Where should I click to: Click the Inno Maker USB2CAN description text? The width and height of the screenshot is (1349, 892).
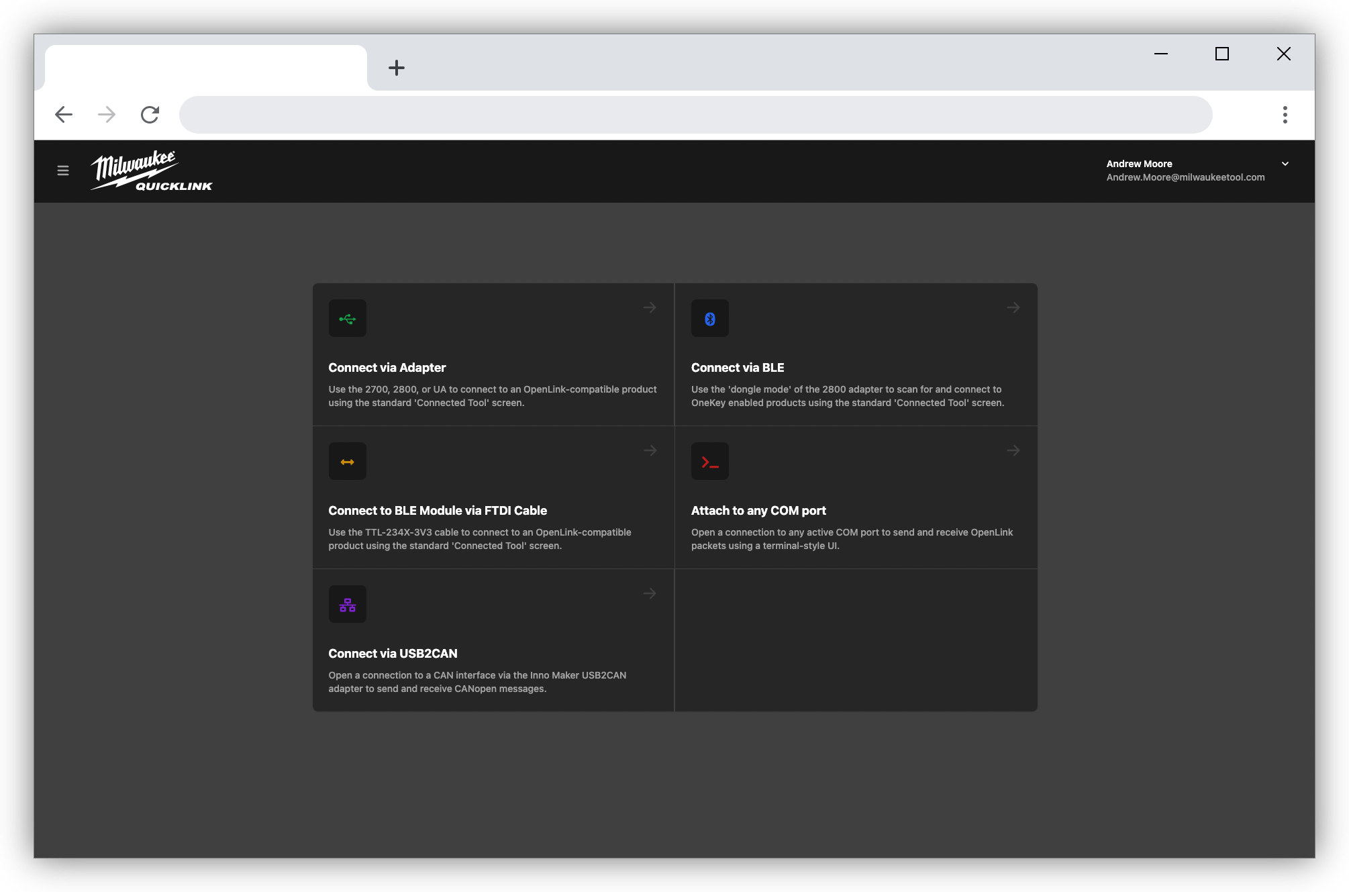click(x=477, y=682)
